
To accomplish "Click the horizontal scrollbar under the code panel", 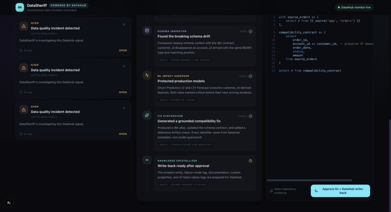I will [309, 180].
